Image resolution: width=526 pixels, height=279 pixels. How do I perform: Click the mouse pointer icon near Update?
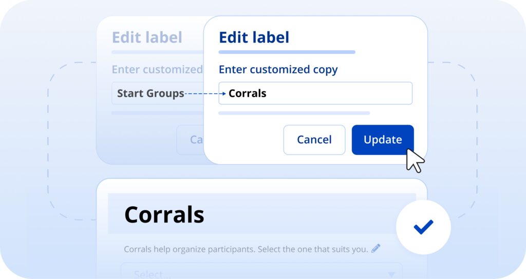tap(415, 161)
